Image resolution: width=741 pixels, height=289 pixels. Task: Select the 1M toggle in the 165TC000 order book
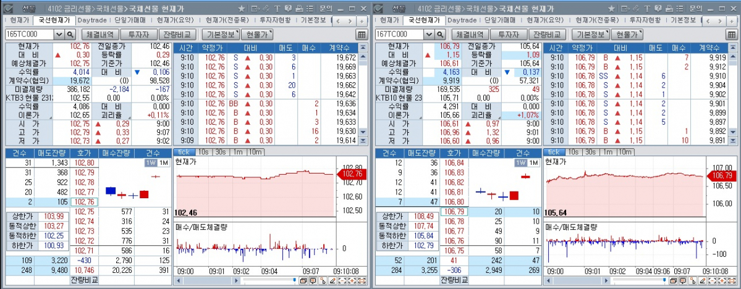pyautogui.click(x=163, y=162)
